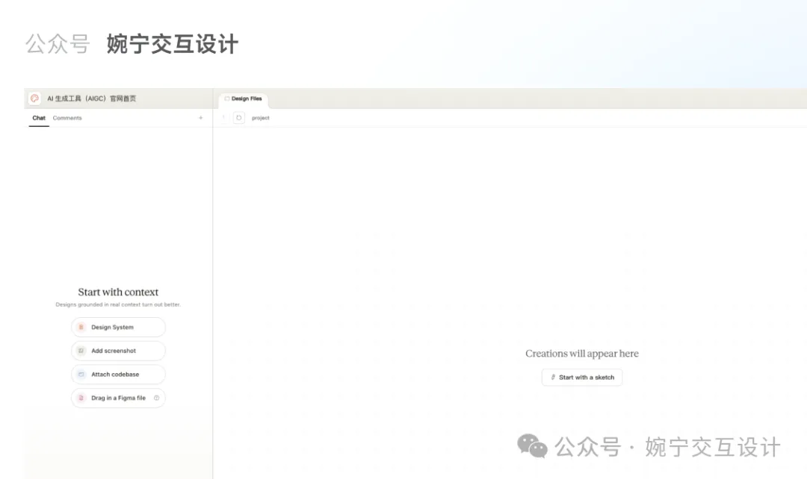Switch to the Comments tab
Screen dimensions: 807x479
pos(67,118)
